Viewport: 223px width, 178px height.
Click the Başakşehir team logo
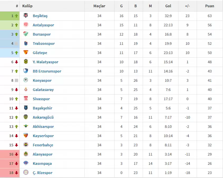point(26,108)
